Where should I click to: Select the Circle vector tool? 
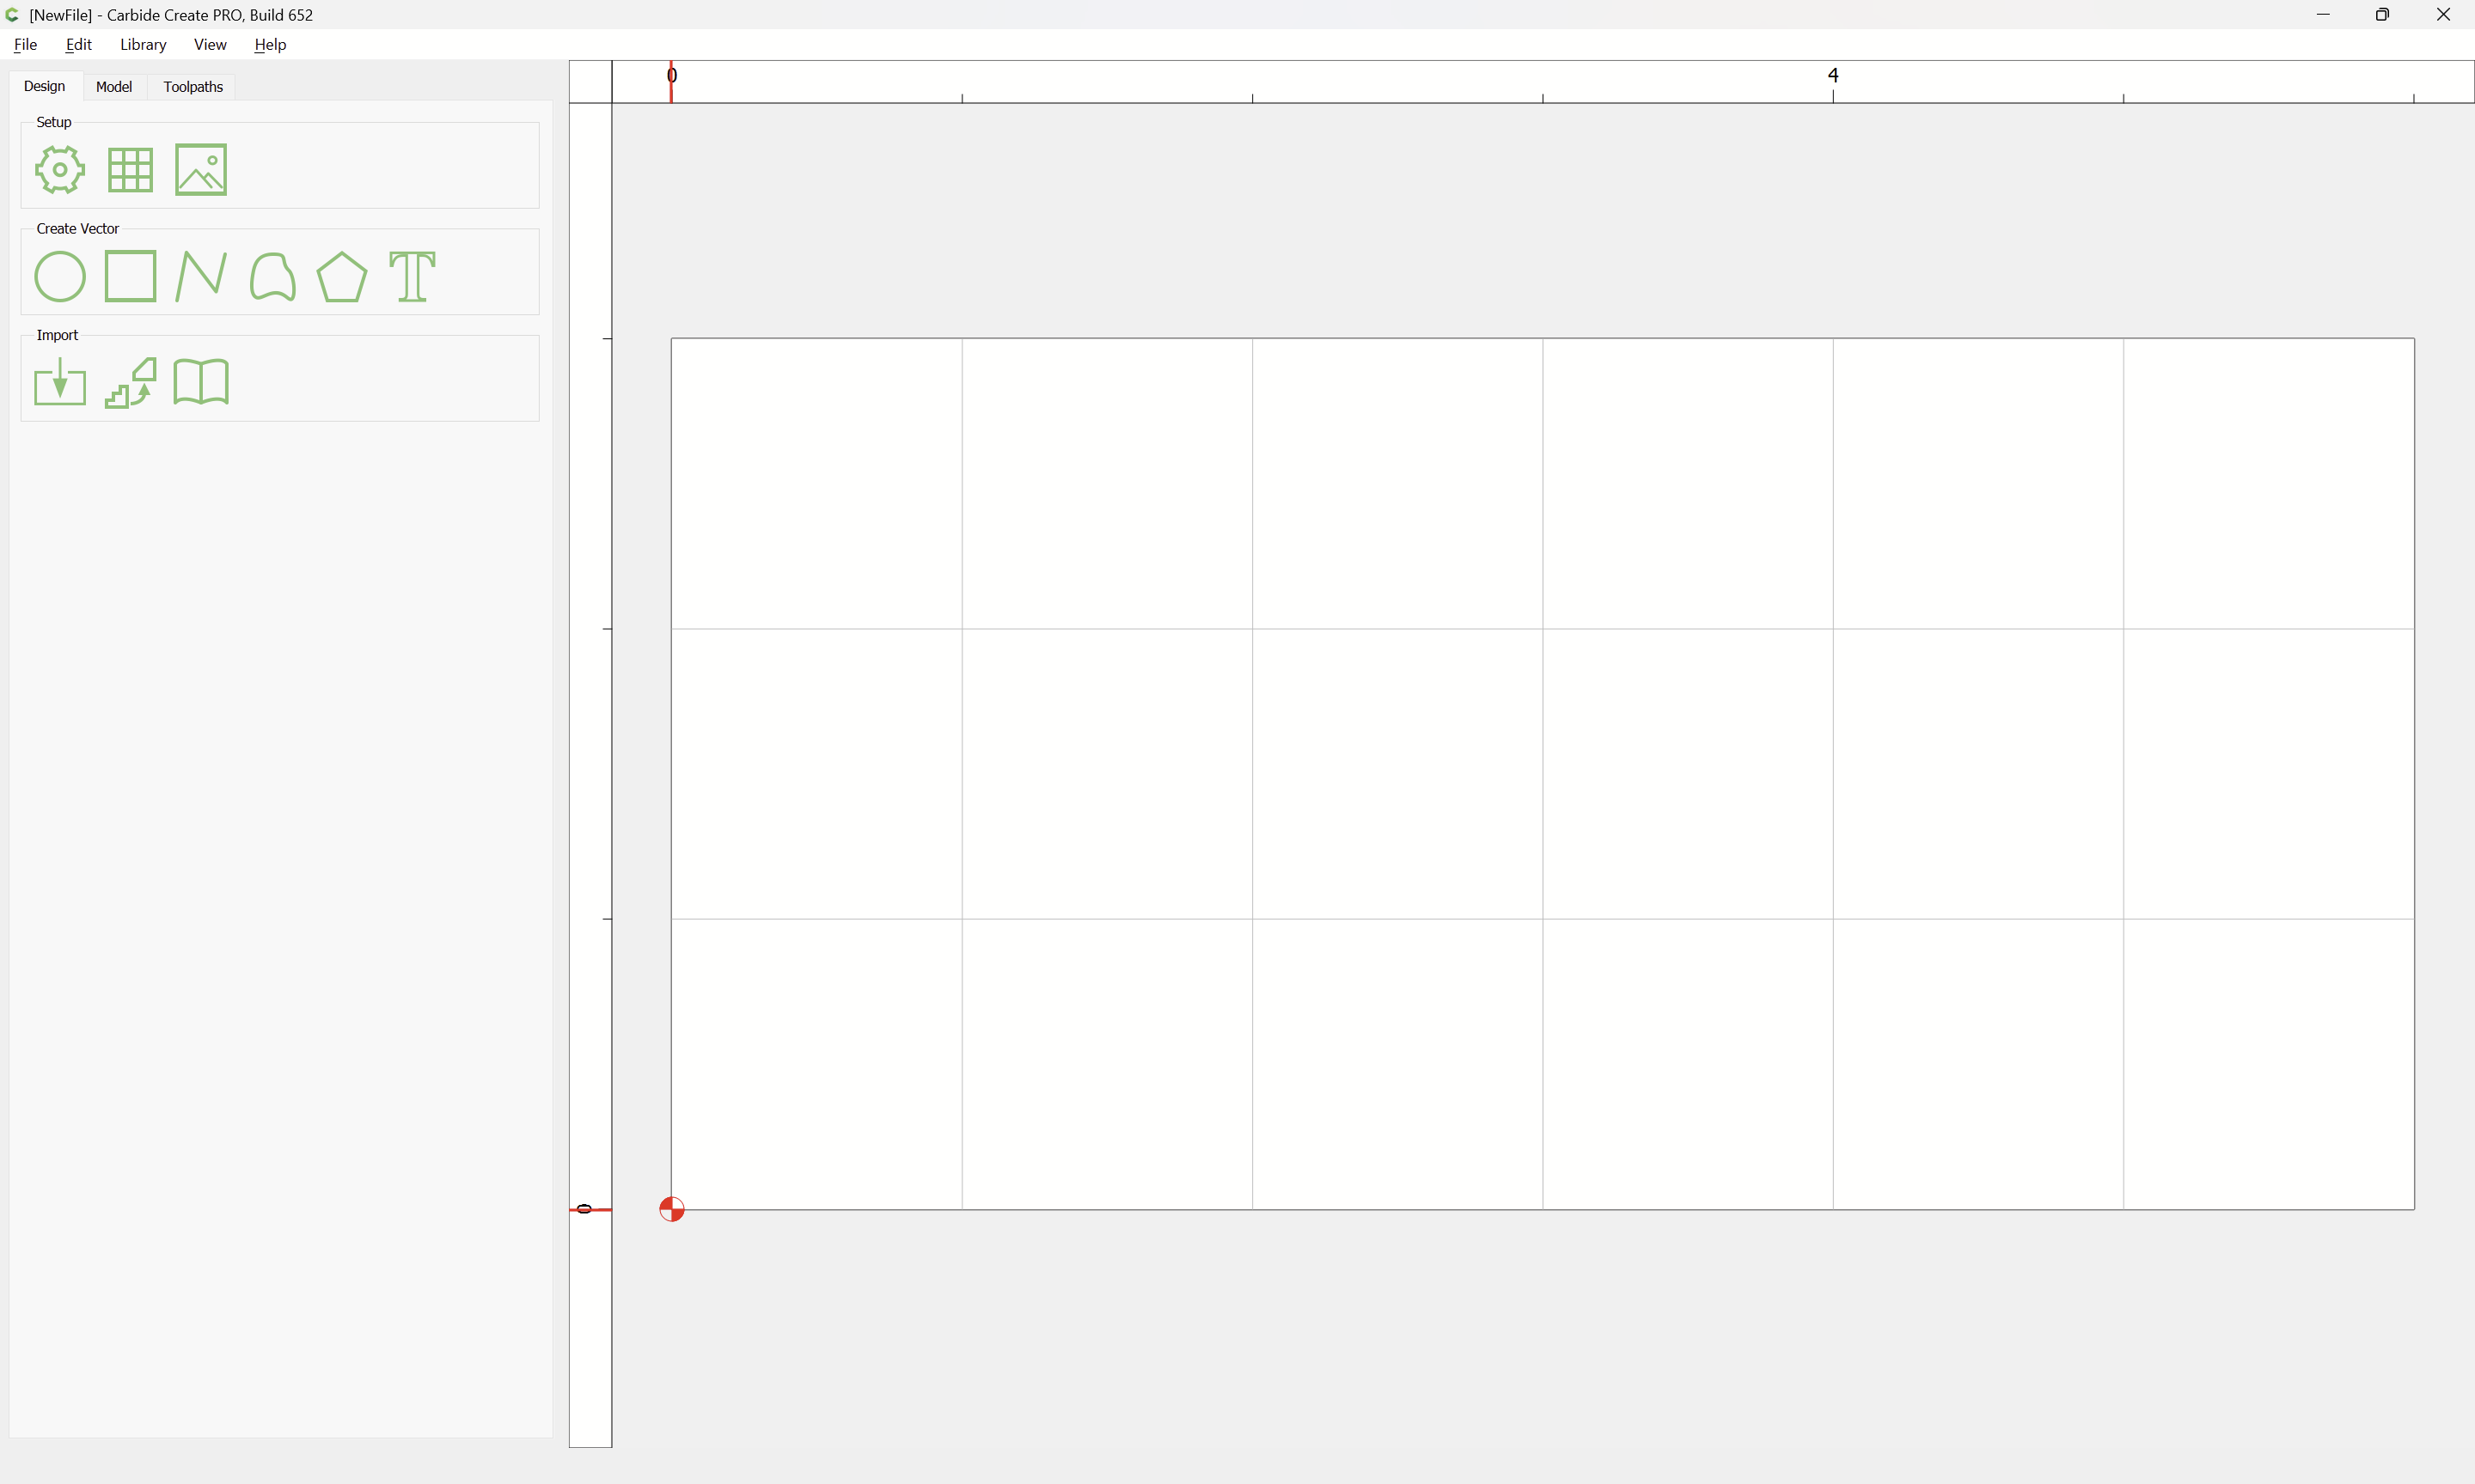pos(60,276)
